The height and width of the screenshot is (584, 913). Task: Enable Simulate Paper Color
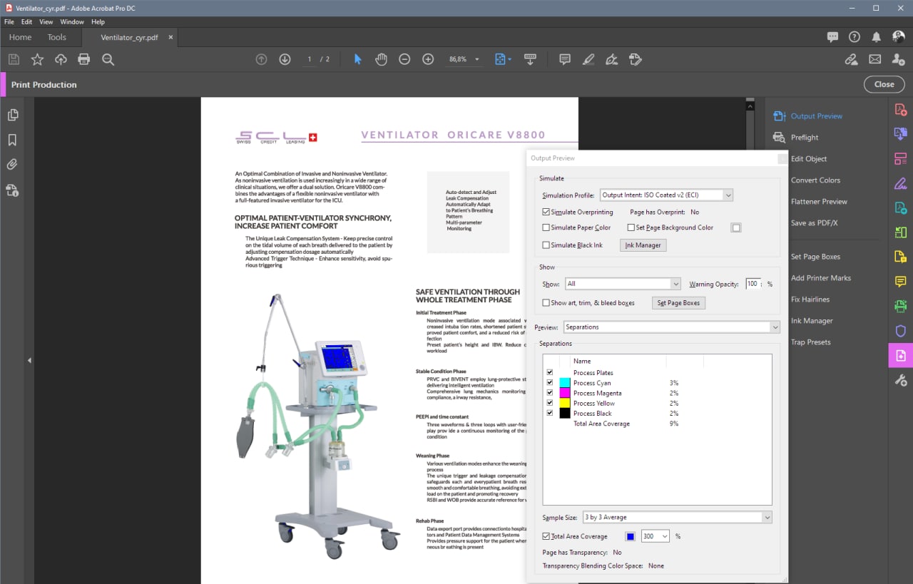tap(546, 227)
